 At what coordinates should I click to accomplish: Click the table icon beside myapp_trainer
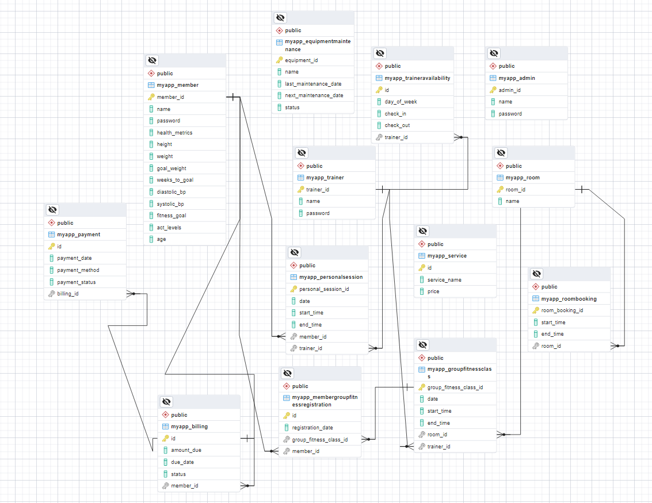300,178
